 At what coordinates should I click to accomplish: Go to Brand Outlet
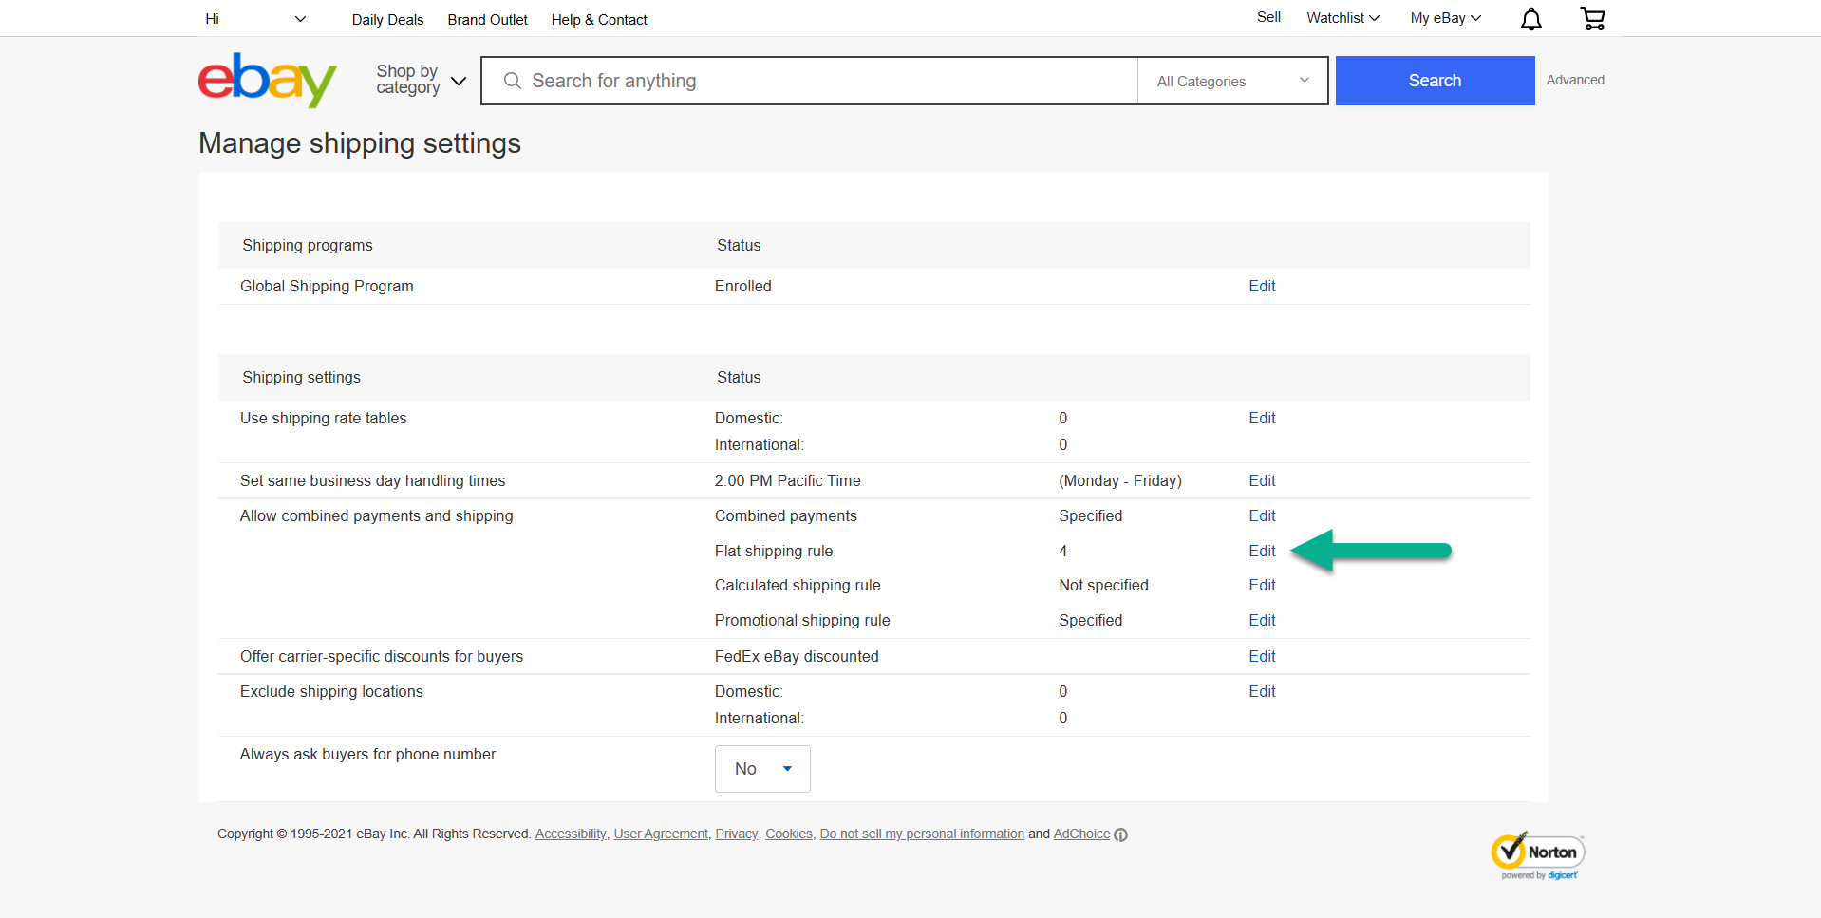tap(487, 20)
